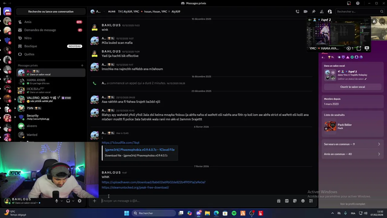Viewport: 387px width, 218px height.
Task: Open 7SIN direct message
Action: pos(51,108)
